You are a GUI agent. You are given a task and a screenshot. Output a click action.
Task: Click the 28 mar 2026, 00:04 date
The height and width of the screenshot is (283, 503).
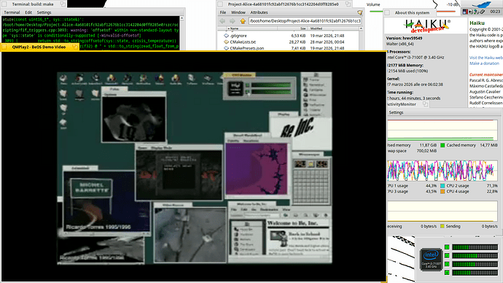point(327,42)
